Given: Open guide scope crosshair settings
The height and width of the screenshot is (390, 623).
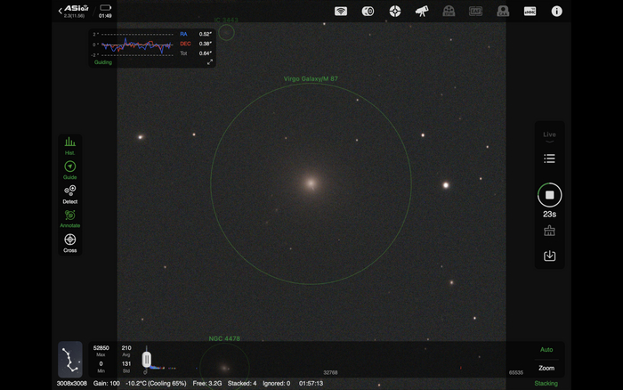Looking at the screenshot, I should [395, 12].
